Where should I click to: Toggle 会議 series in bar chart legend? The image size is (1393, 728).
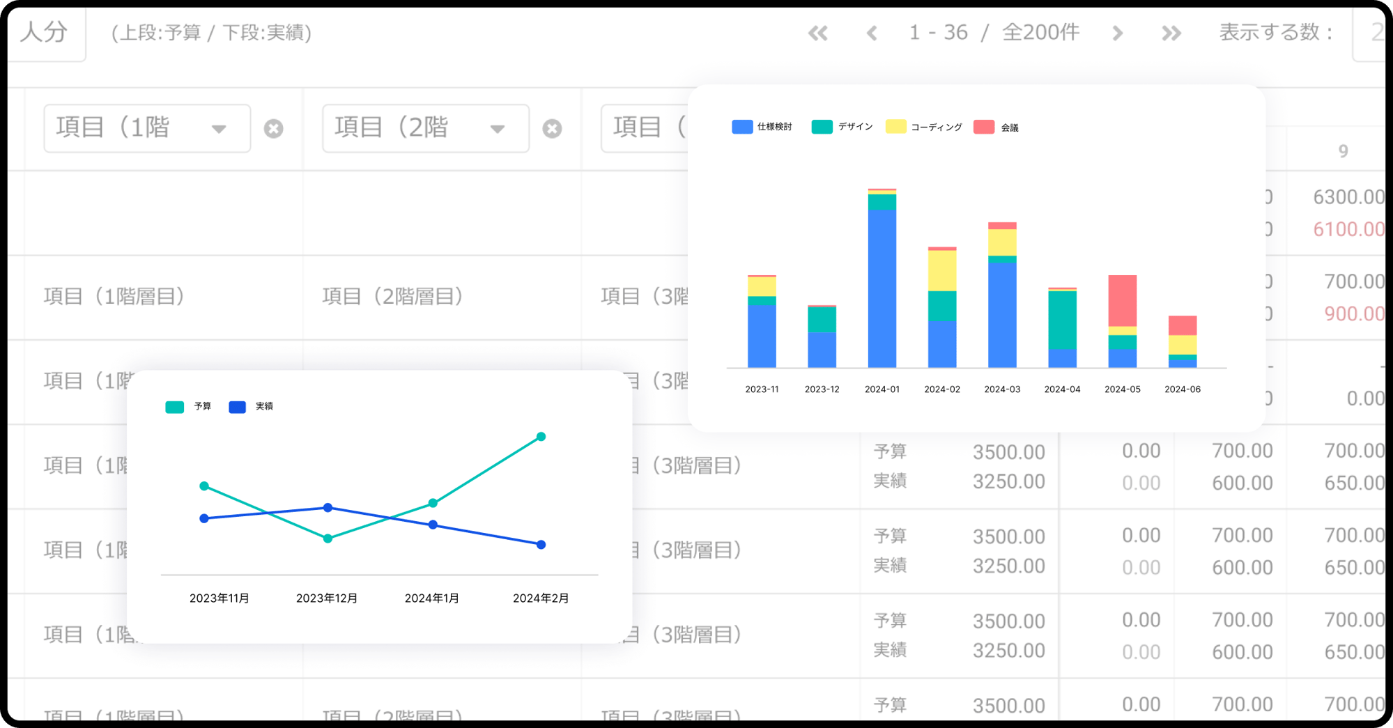point(996,127)
